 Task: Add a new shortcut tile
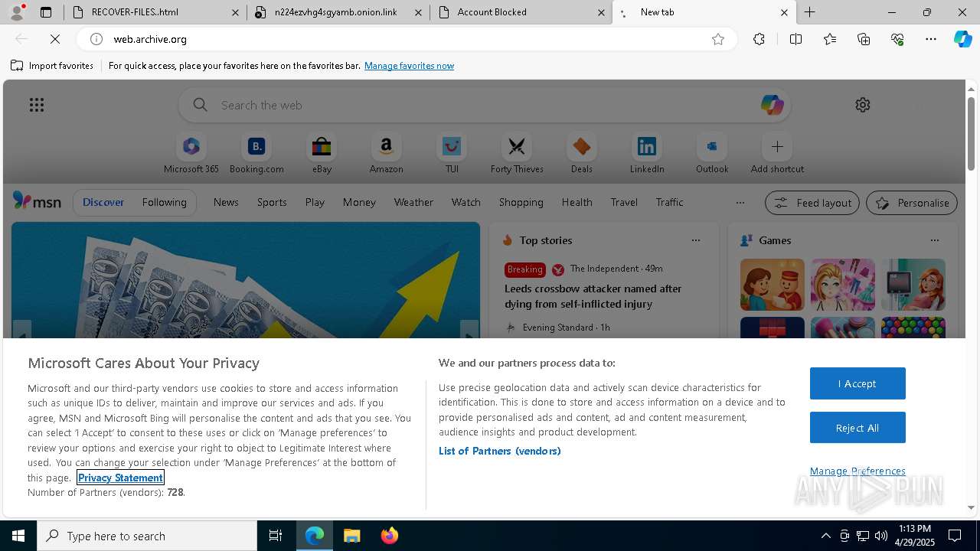(x=777, y=154)
